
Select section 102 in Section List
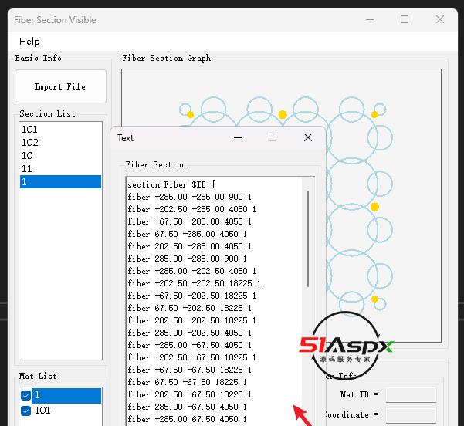[x=60, y=143]
